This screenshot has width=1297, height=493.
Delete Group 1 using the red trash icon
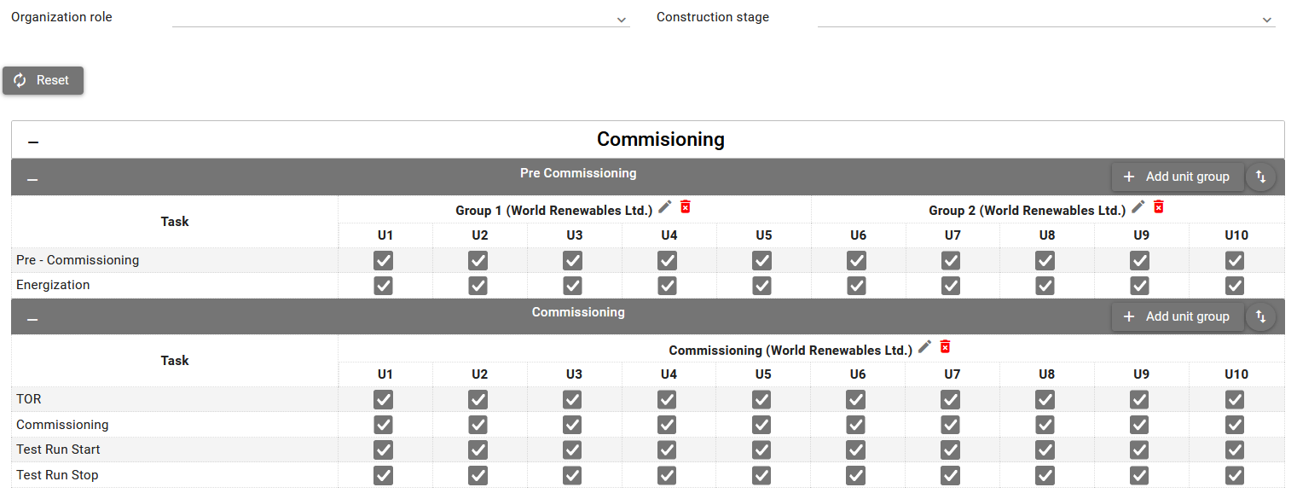tap(686, 207)
